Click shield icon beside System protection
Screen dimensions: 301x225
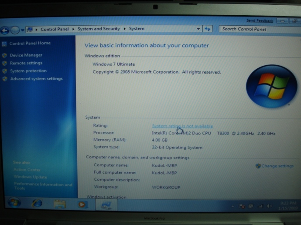[5, 71]
